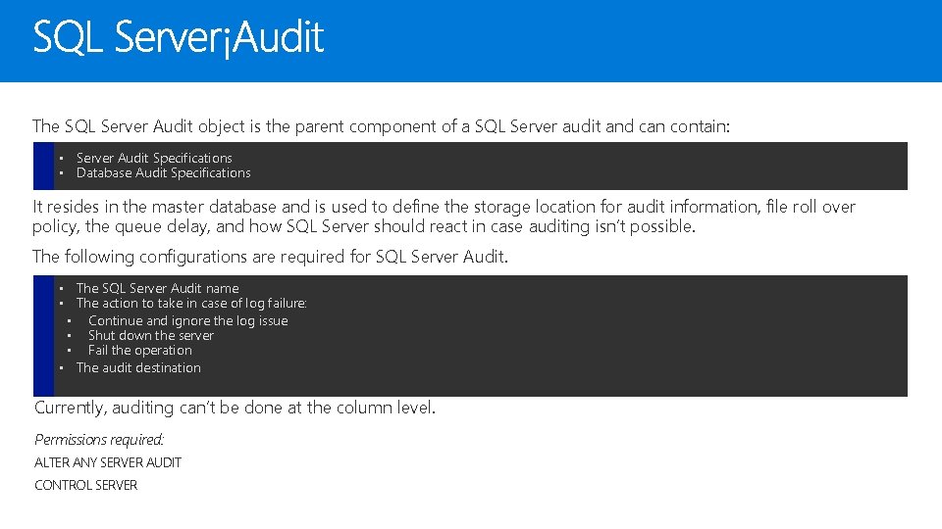Click the "Server Audit Specifications" bullet

[x=154, y=158]
